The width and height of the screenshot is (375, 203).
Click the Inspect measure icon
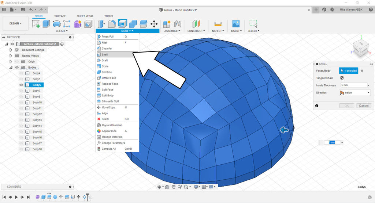point(218,24)
